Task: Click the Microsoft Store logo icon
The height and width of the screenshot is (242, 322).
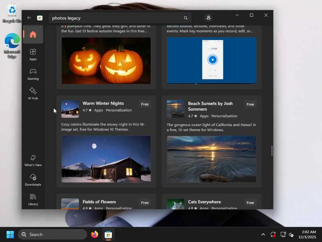Action: [40, 18]
